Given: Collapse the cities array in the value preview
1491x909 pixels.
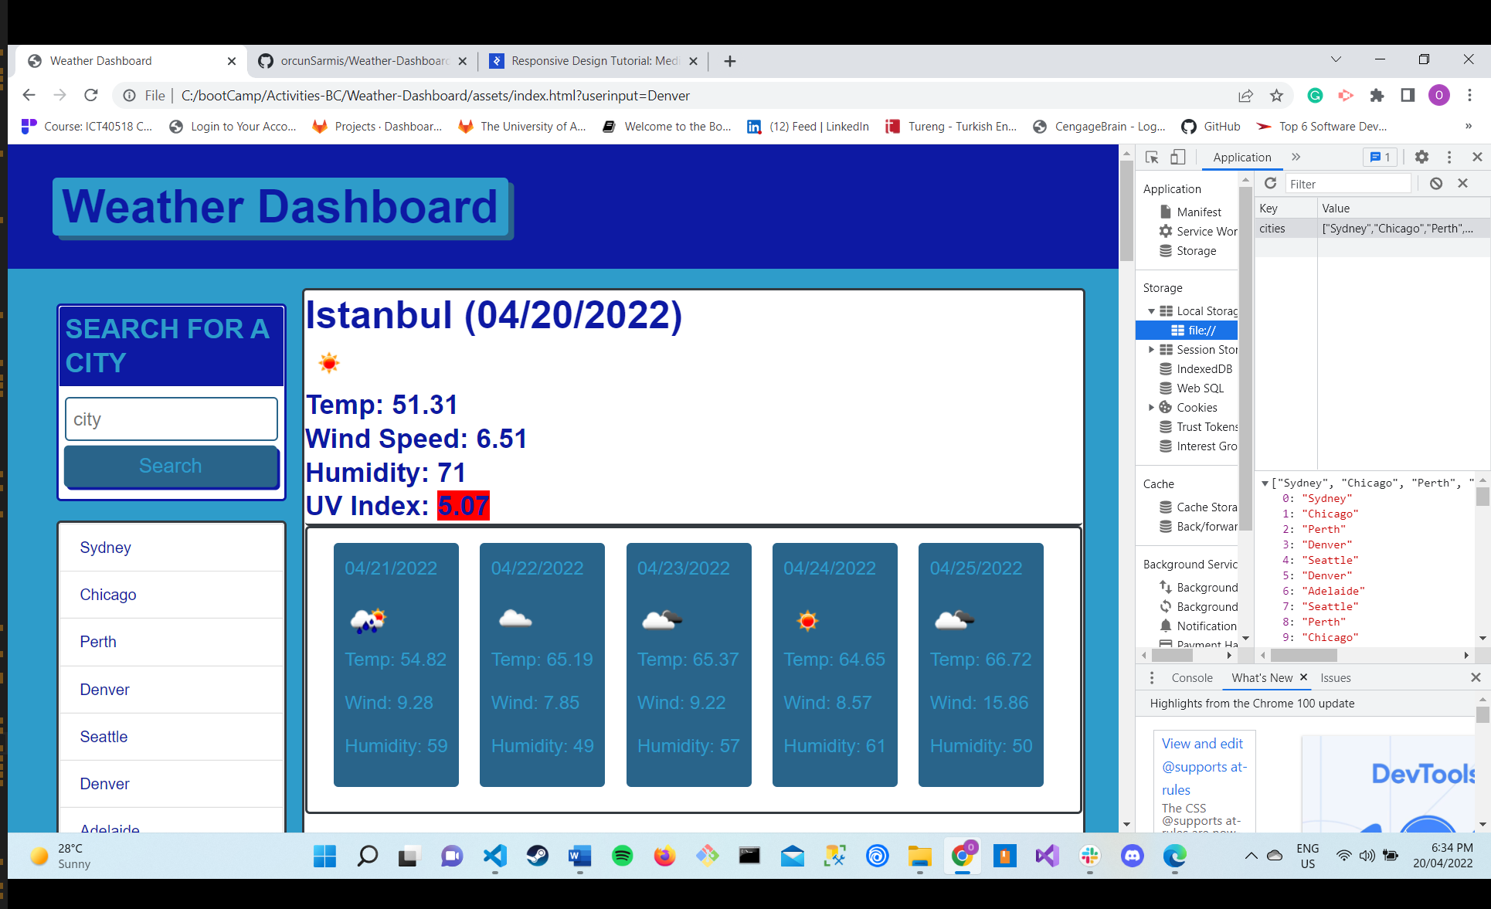Looking at the screenshot, I should (x=1265, y=482).
